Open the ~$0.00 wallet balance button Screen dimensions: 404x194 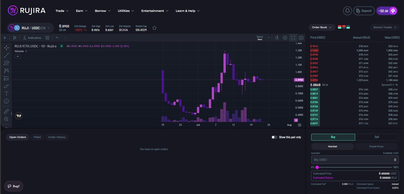click(387, 11)
